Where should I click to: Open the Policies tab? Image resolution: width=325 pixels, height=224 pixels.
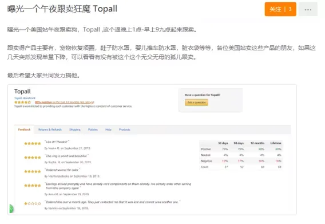click(x=93, y=129)
